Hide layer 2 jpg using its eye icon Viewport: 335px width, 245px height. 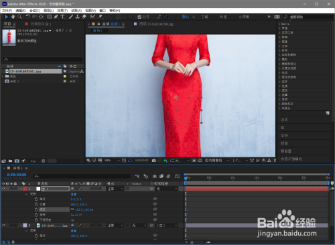[x=3, y=226]
